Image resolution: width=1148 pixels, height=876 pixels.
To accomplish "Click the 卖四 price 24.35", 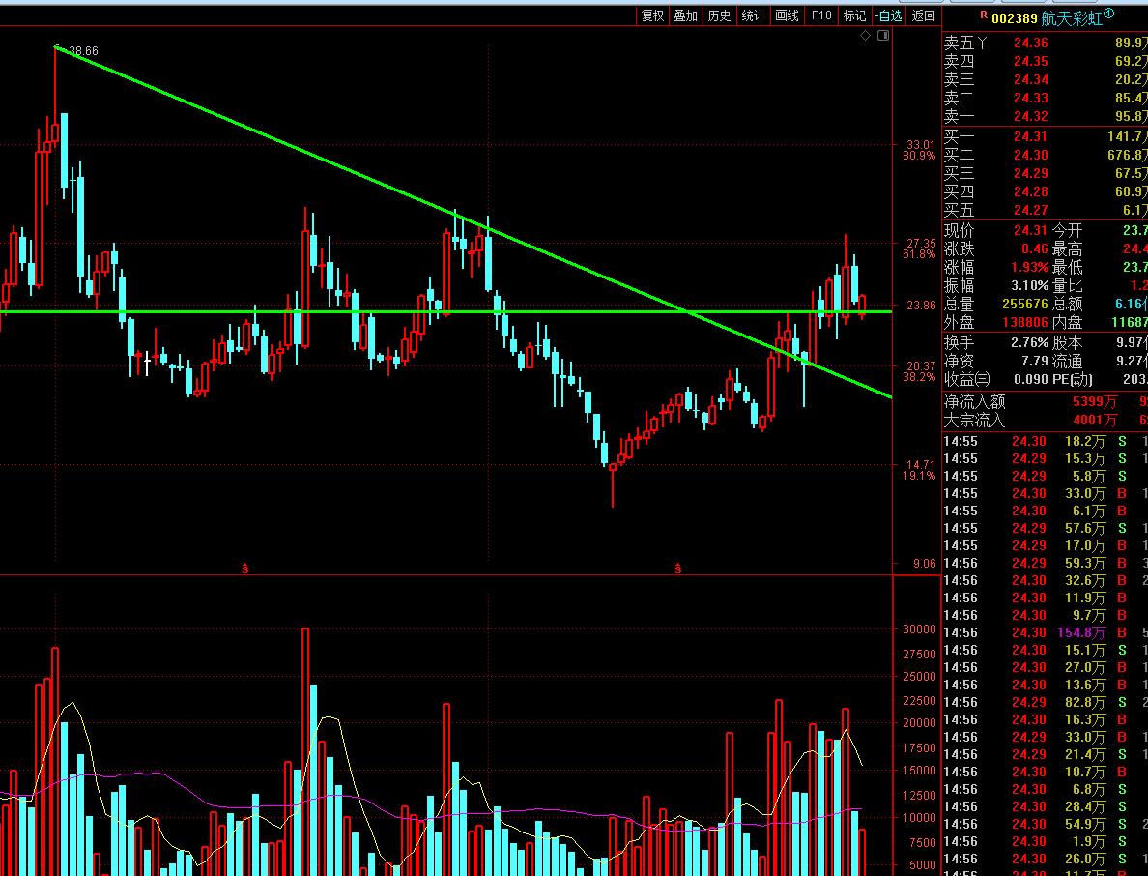I will coord(1030,62).
